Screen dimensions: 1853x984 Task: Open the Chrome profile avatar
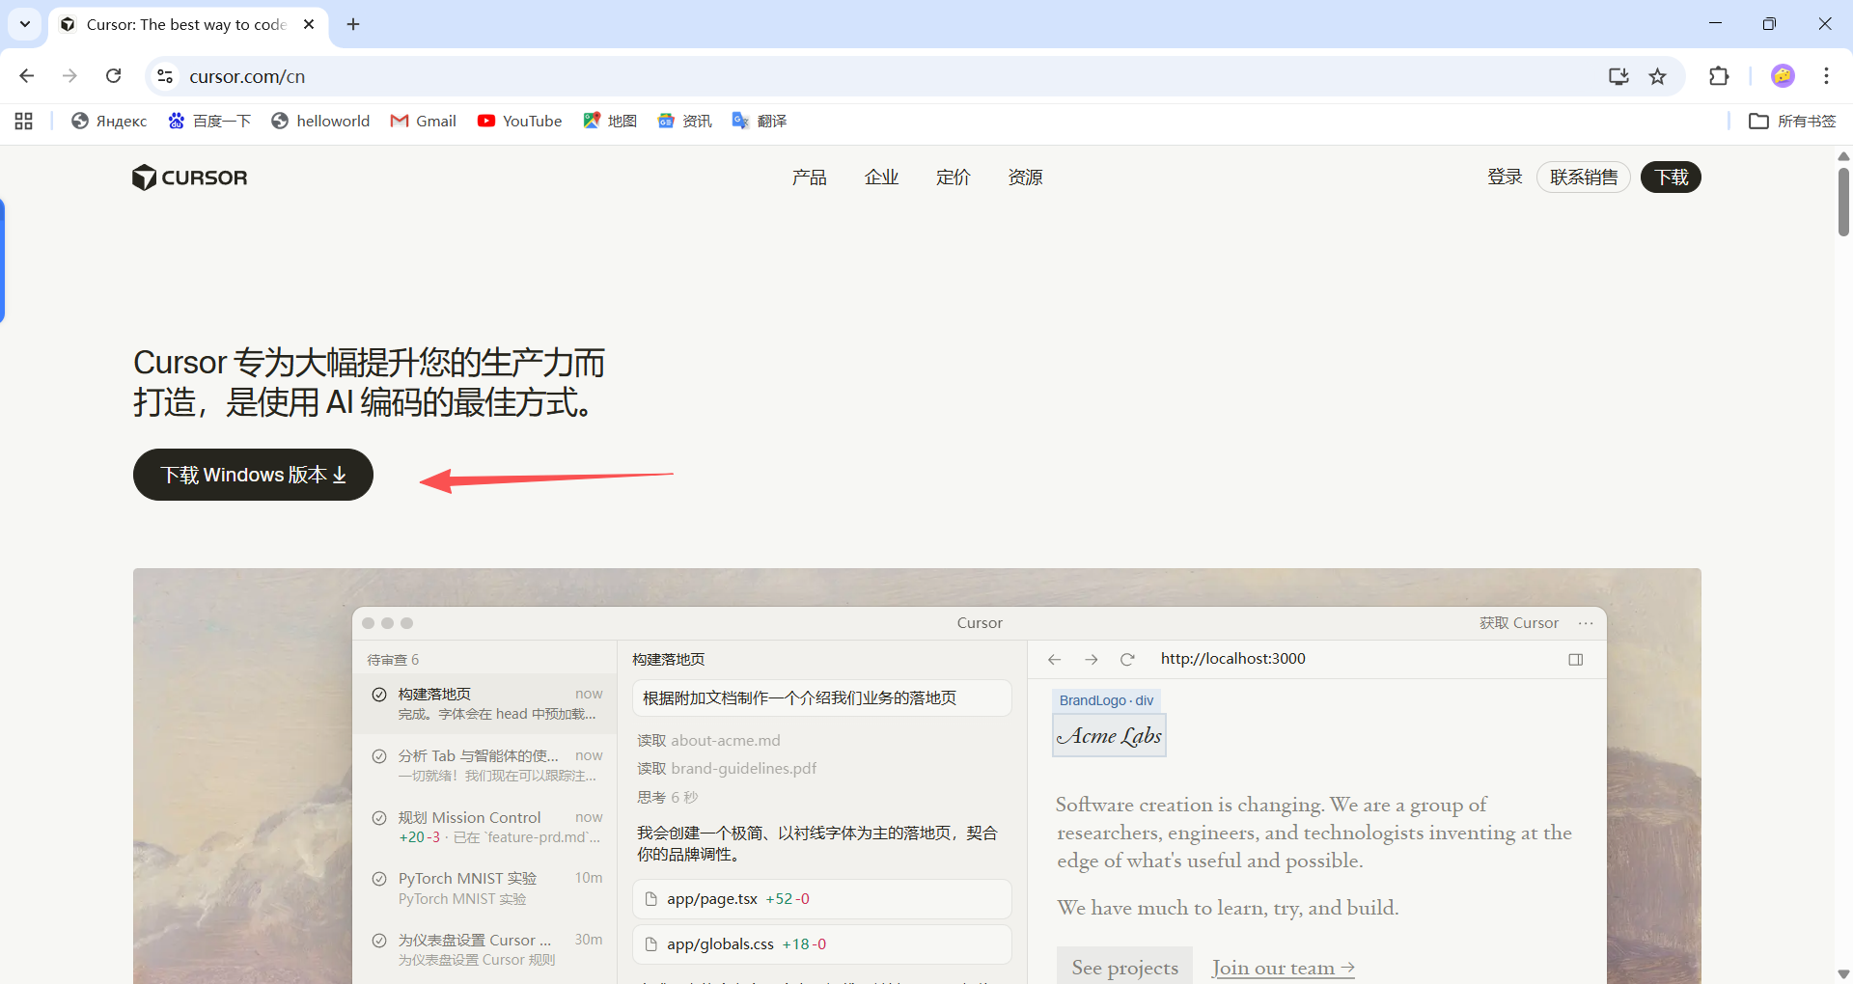(1783, 76)
